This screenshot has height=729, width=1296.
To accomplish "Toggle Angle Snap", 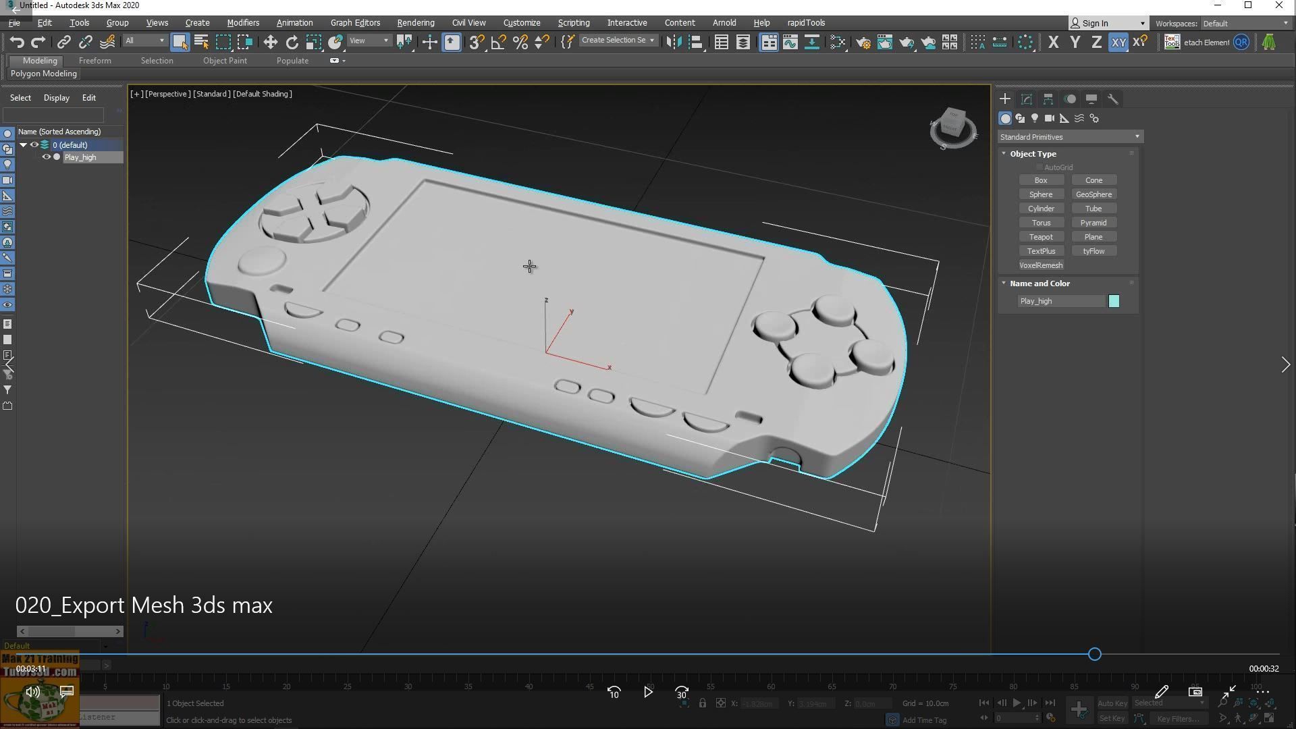I will (x=498, y=43).
